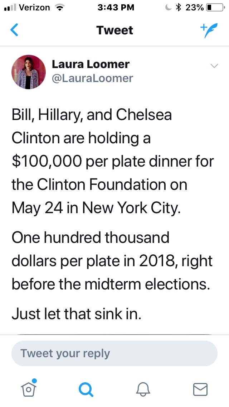This screenshot has height=407, width=229.
Task: Compose a new tweet with feather icon
Action: coord(208,30)
